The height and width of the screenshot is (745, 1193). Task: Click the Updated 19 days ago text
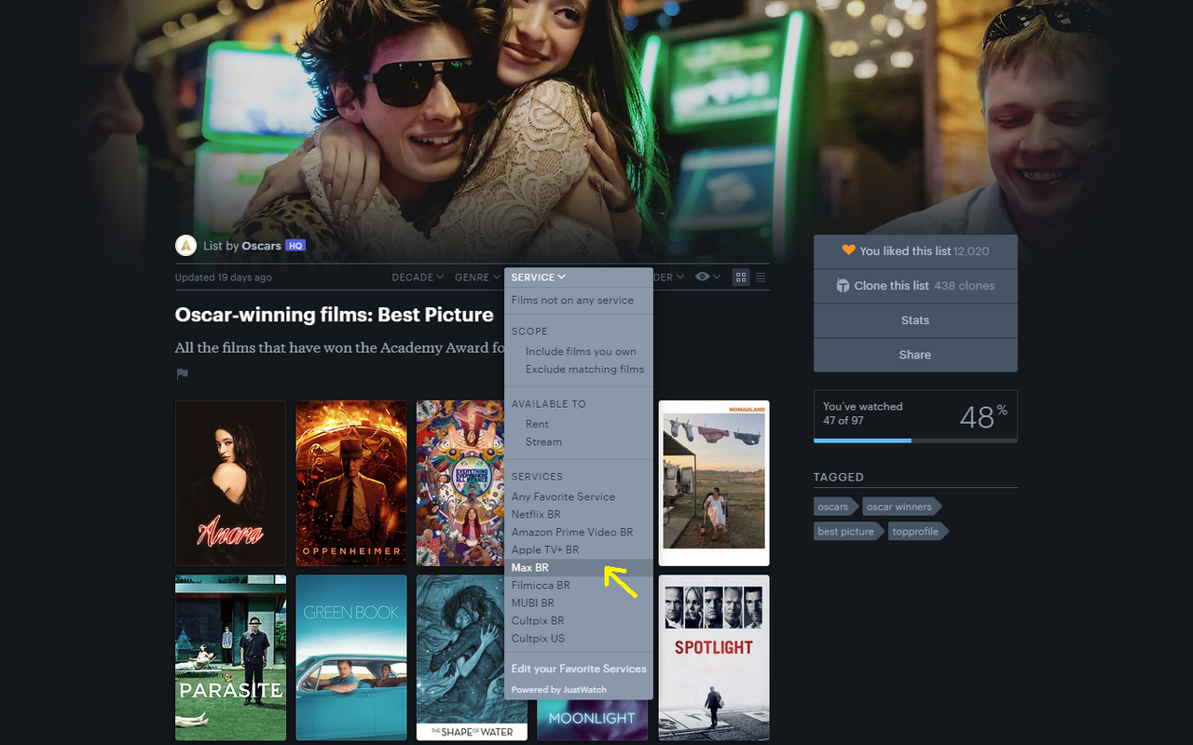pyautogui.click(x=224, y=278)
